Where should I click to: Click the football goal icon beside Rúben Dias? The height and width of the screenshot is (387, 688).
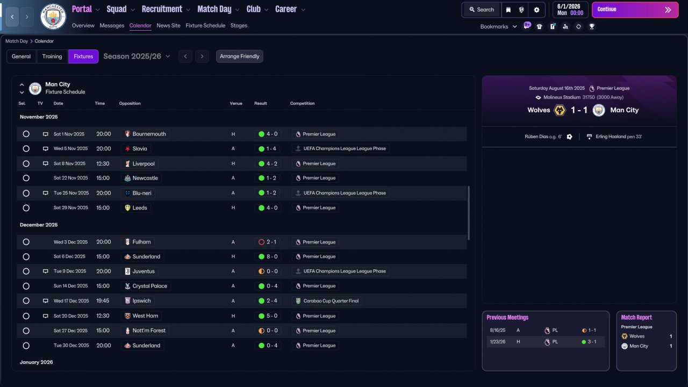coord(569,137)
